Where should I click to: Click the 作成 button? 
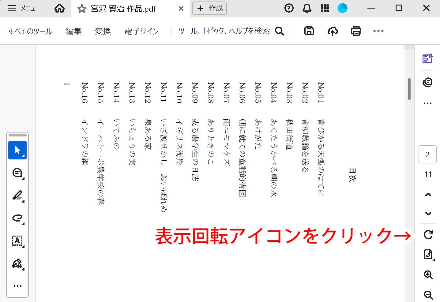pyautogui.click(x=209, y=8)
